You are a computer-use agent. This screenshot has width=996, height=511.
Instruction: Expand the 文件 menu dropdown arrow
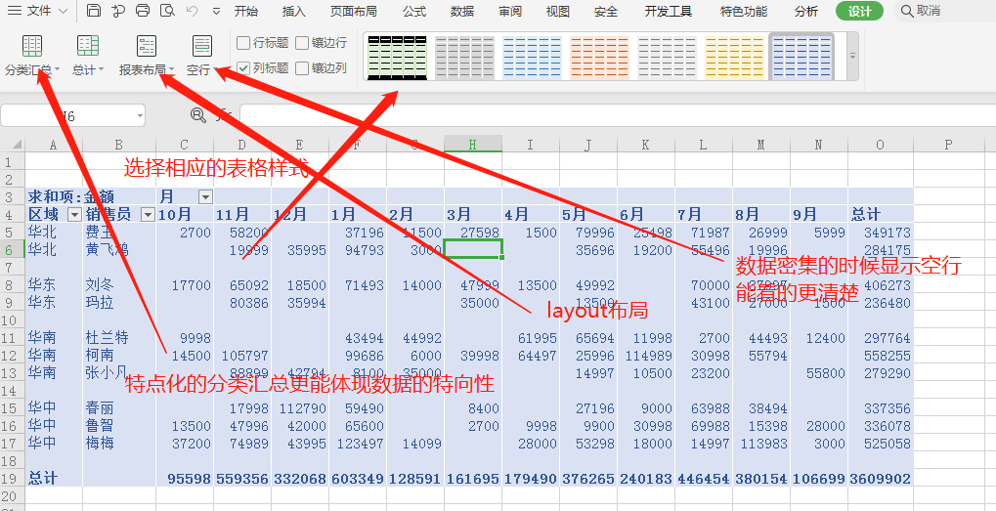[x=63, y=12]
